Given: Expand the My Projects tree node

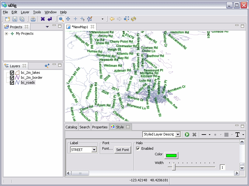Looking at the screenshot, I should (x=7, y=33).
